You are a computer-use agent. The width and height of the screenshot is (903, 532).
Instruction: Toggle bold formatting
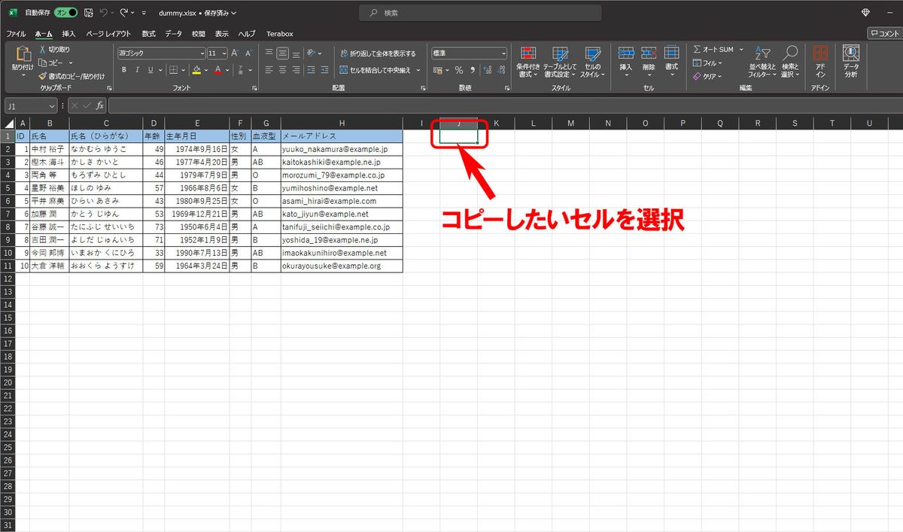click(123, 70)
